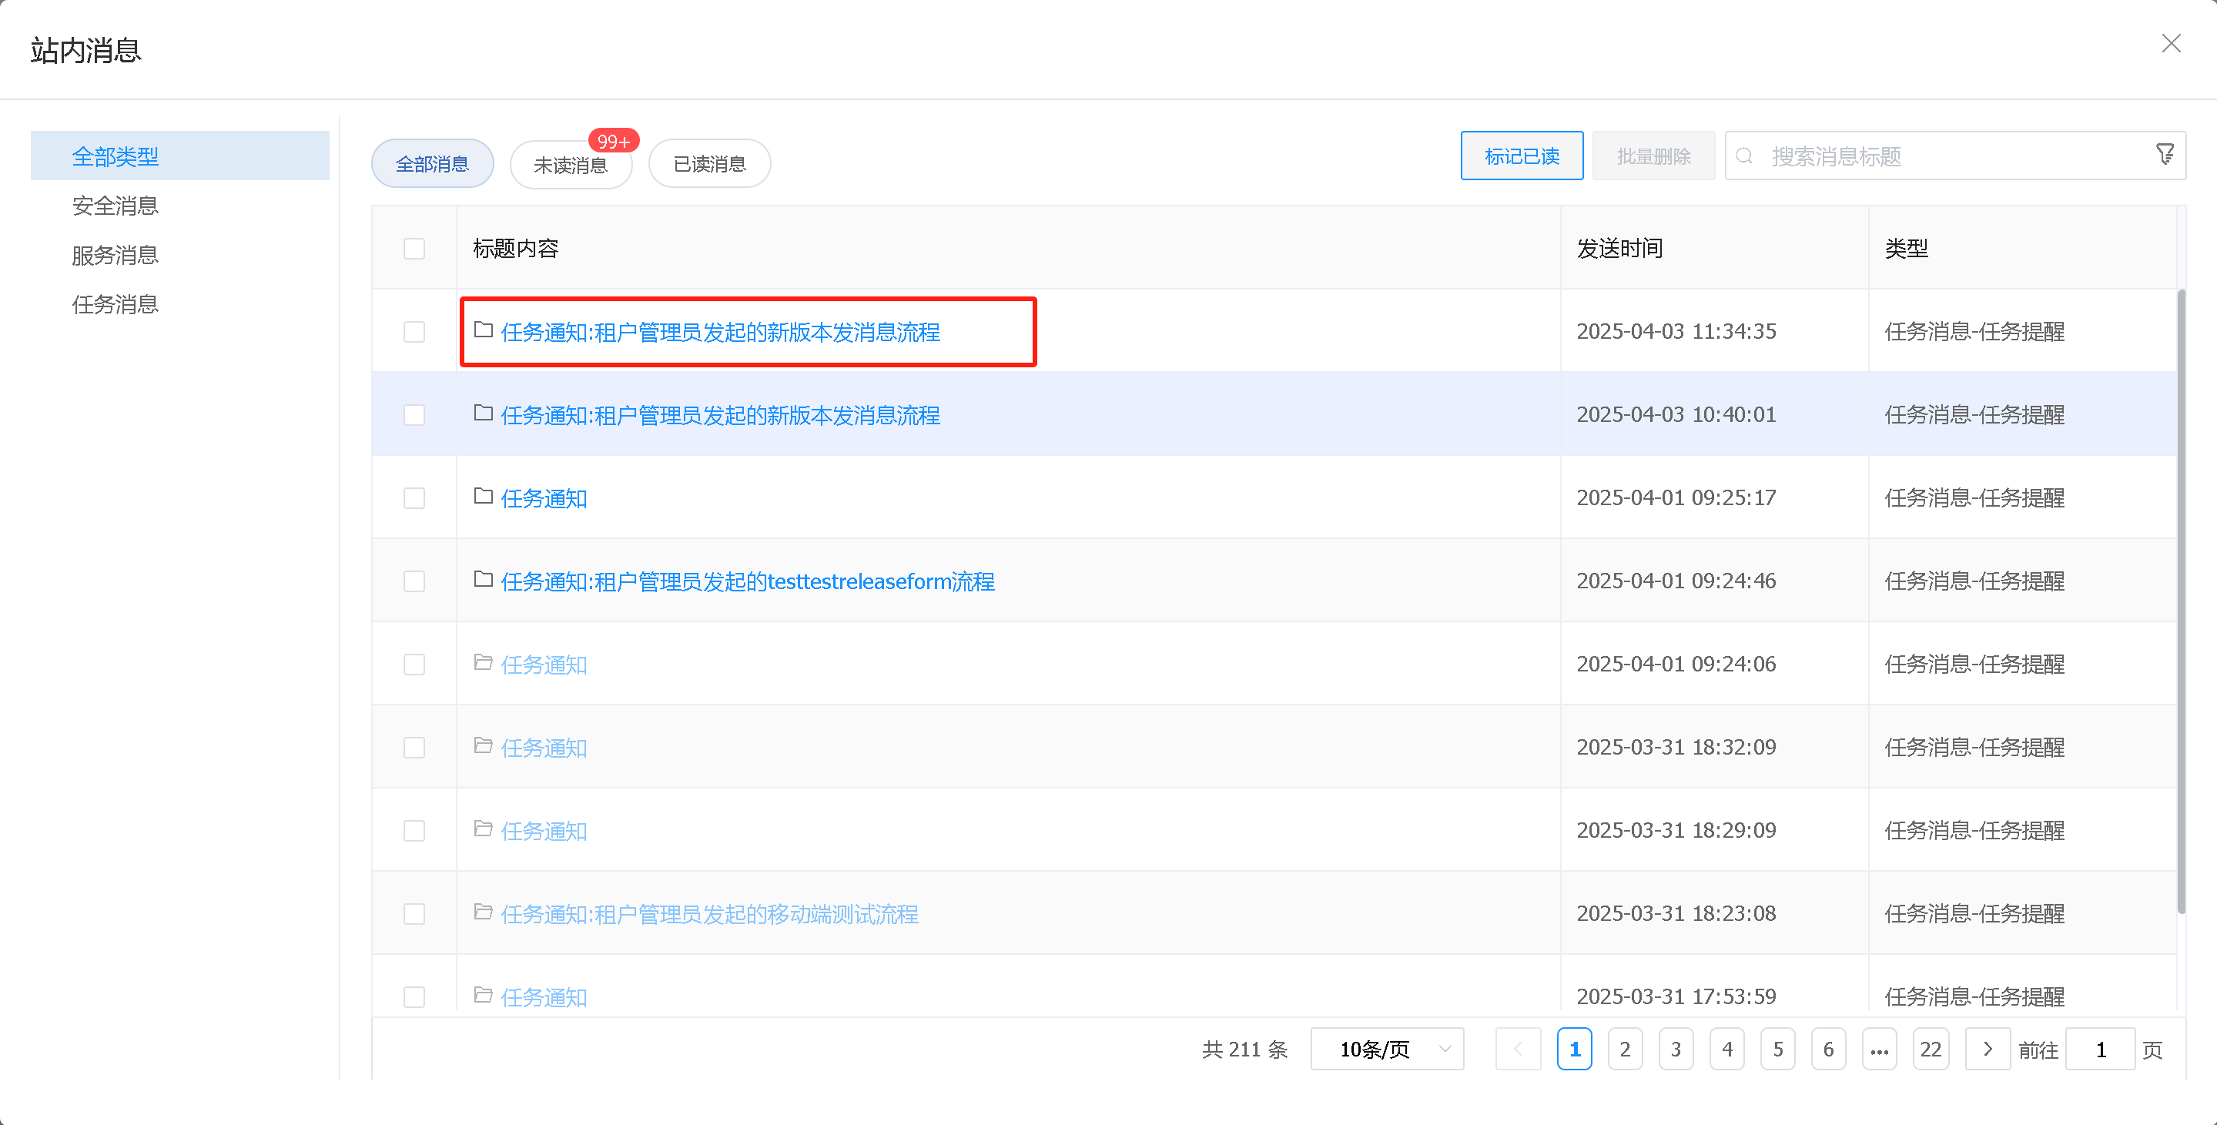Click folder icon beside testtestreleaseform message

click(x=483, y=579)
